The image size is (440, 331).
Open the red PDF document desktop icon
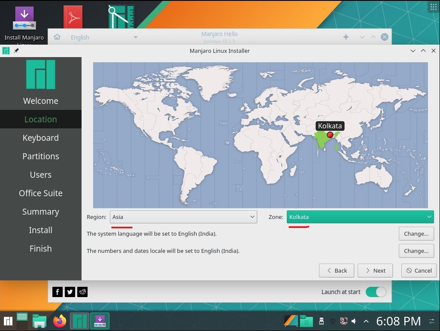coord(73,18)
